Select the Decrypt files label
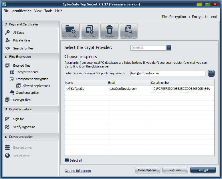Image resolution: width=222 pixels, height=179 pixels. coord(22,100)
